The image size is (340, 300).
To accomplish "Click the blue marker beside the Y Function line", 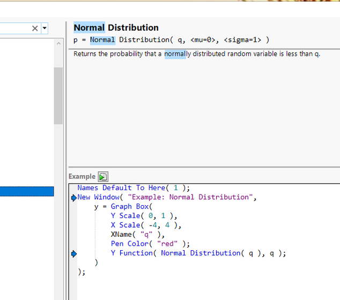I will coord(74,253).
